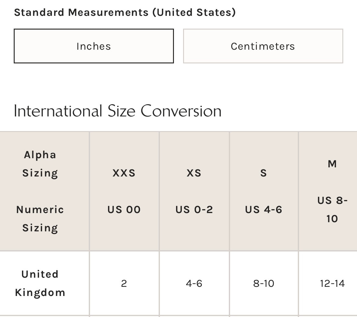Select the United Kingdom row label
Screen dimensions: 357x317
[x=40, y=283]
